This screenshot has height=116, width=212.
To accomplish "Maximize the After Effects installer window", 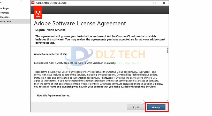I will click(x=154, y=3).
